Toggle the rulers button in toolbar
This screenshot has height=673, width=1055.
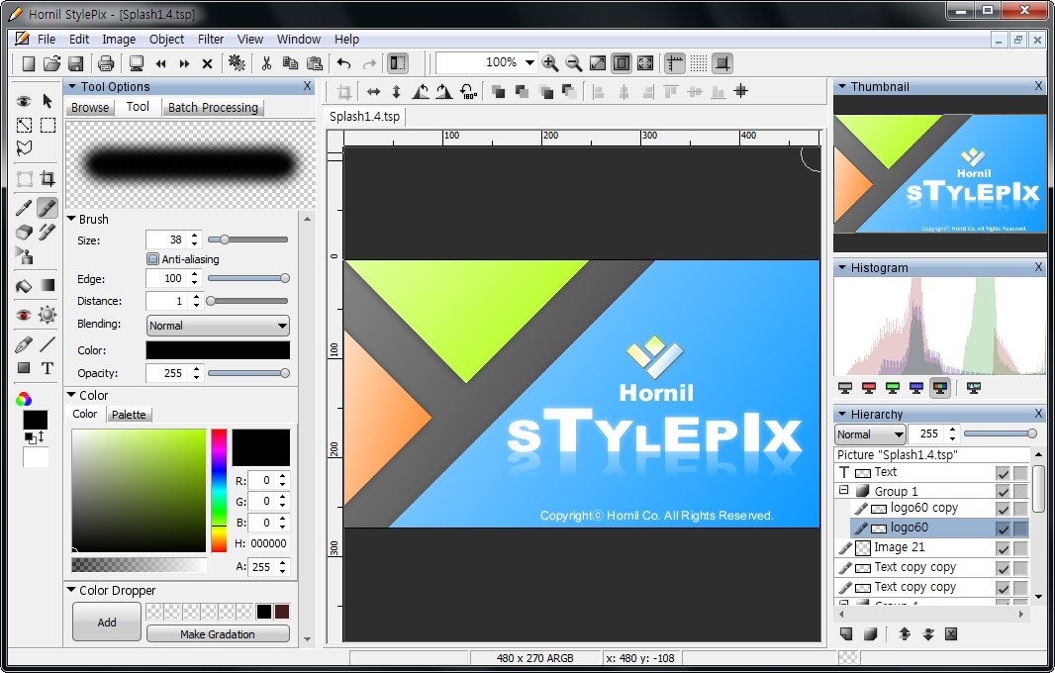pos(674,63)
